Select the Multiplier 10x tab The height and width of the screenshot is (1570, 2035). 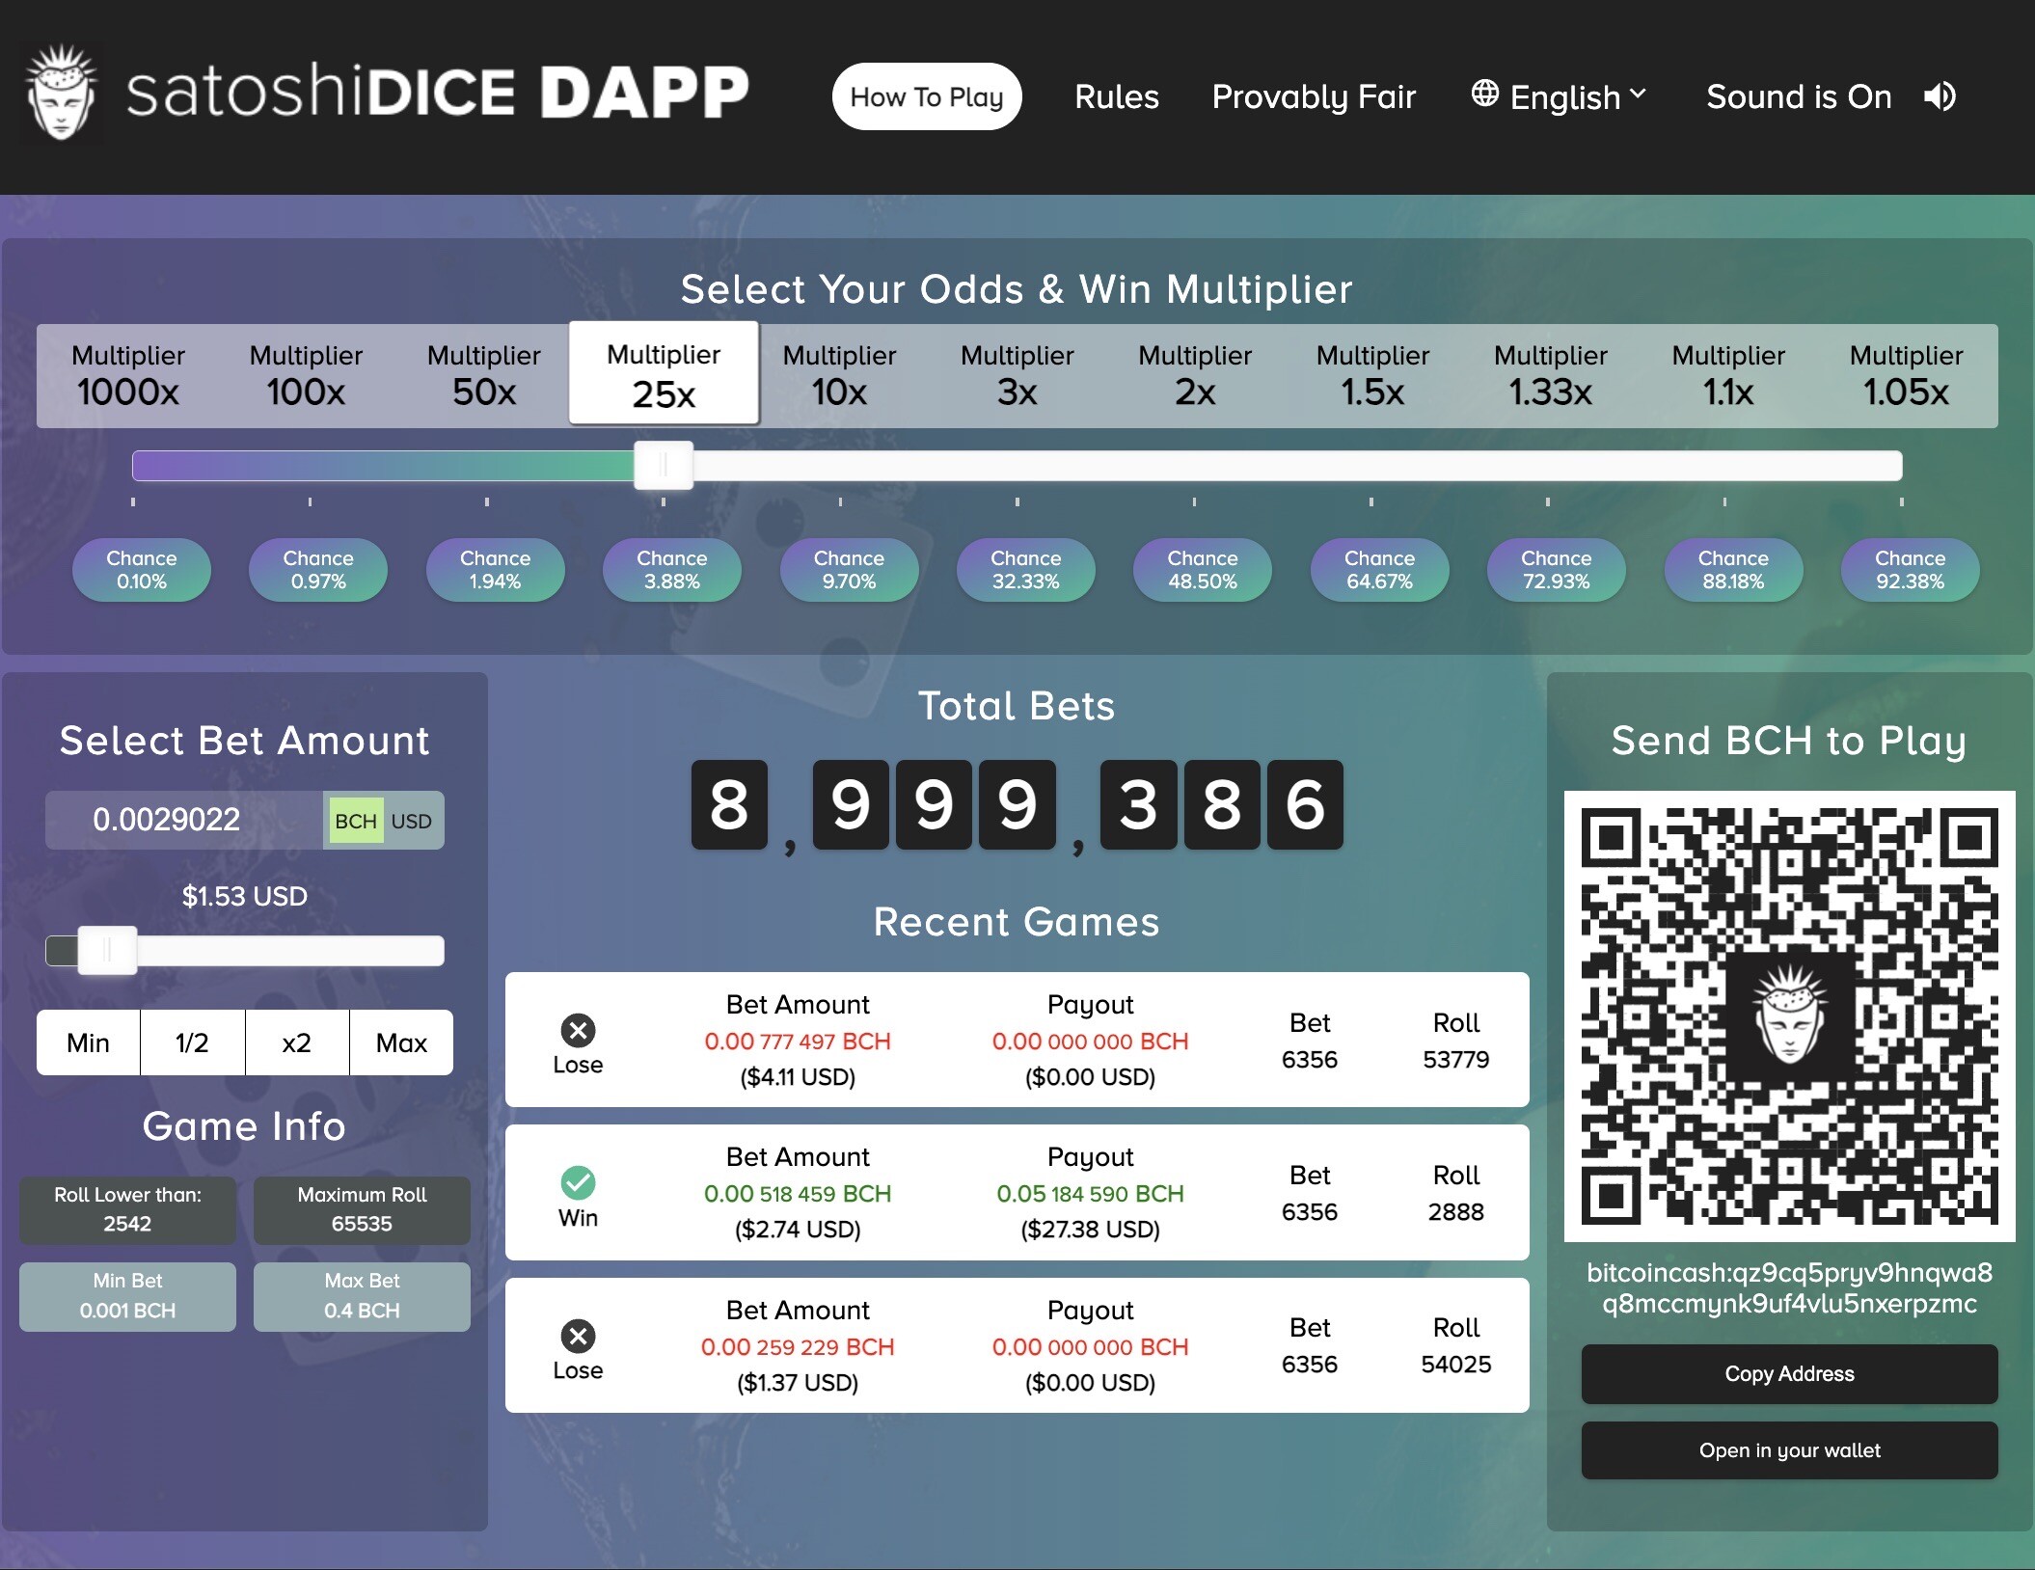(x=839, y=376)
